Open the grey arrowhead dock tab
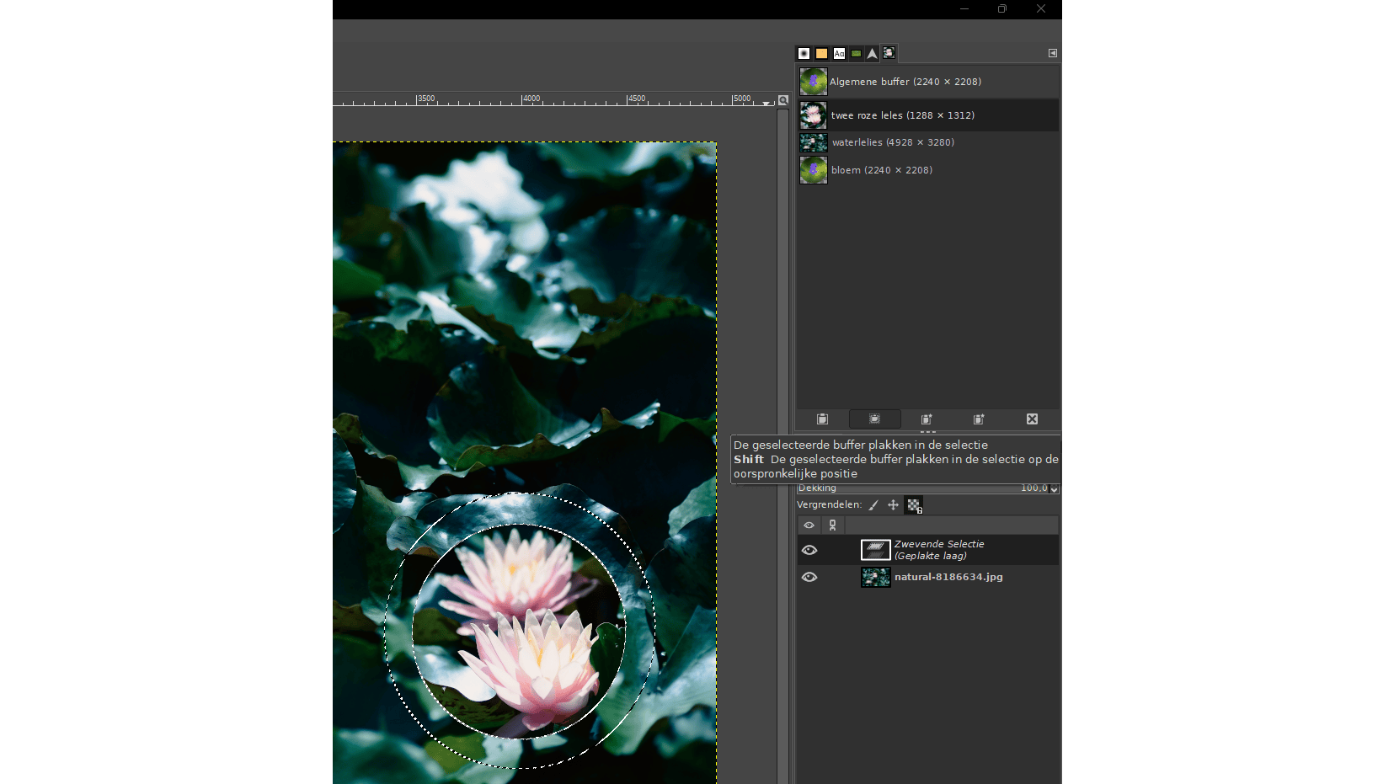 coord(872,53)
